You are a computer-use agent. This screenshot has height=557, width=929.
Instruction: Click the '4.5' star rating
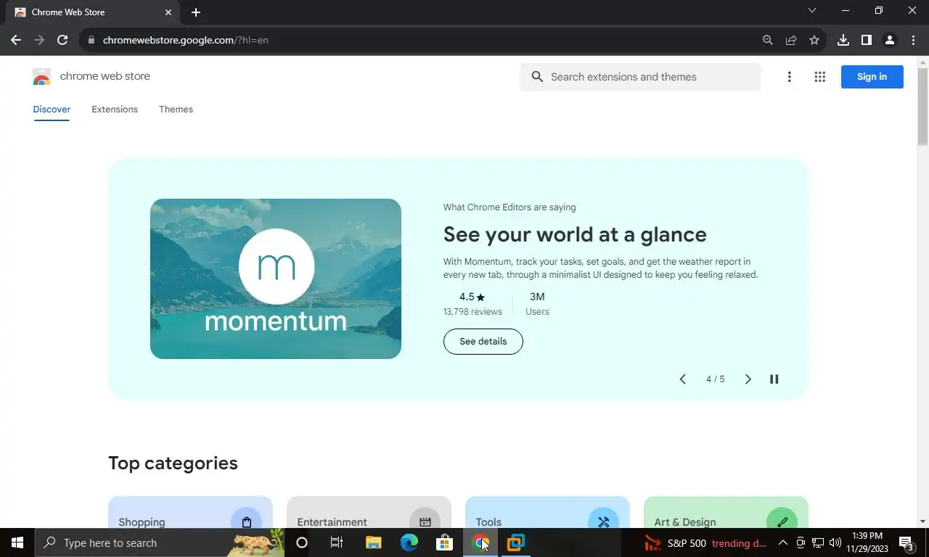472,297
